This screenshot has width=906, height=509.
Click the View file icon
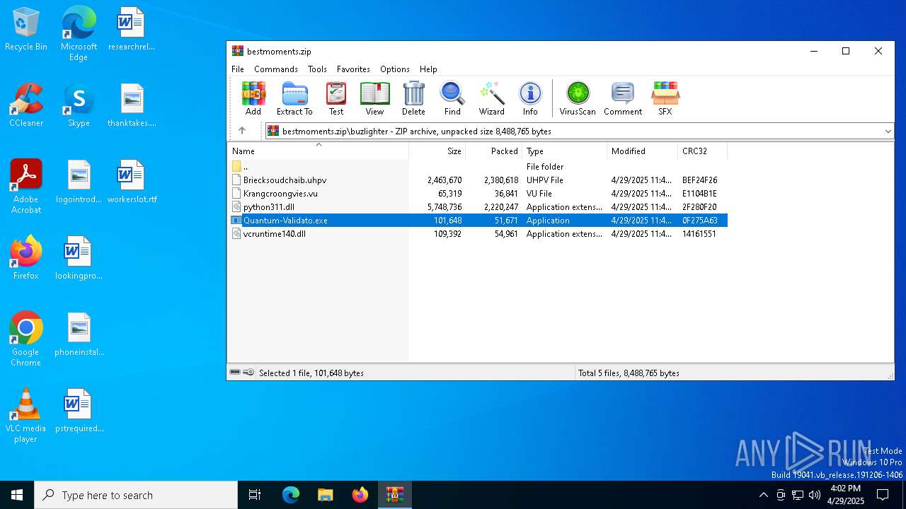tap(374, 98)
